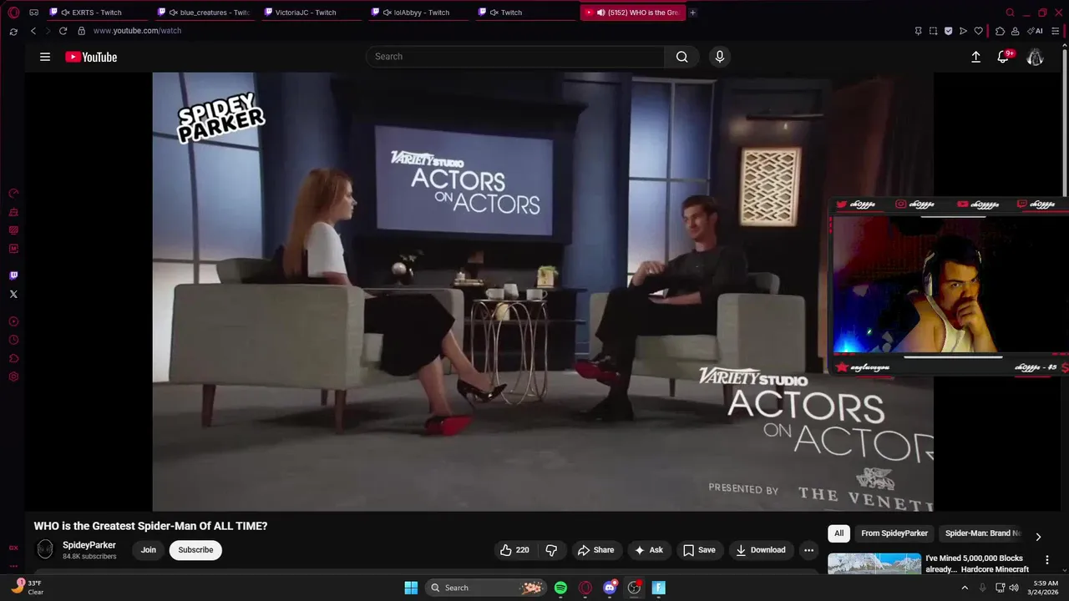Screen dimensions: 1069x601
Task: Click Windows taskbar Search box
Action: [x=487, y=588]
